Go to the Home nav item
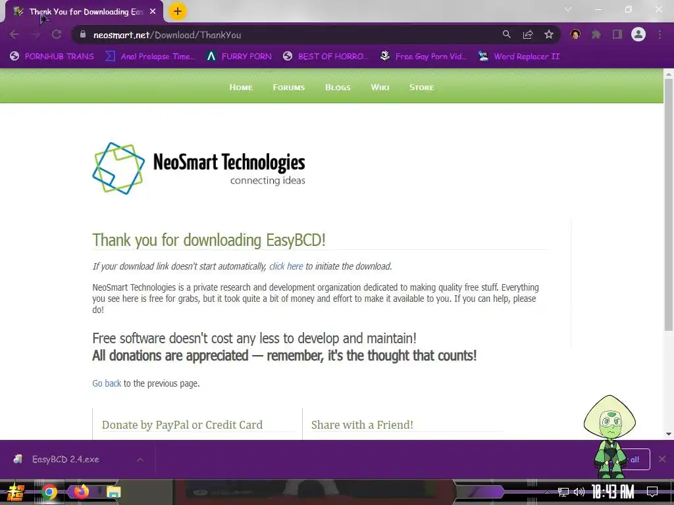674x505 pixels. 241,87
